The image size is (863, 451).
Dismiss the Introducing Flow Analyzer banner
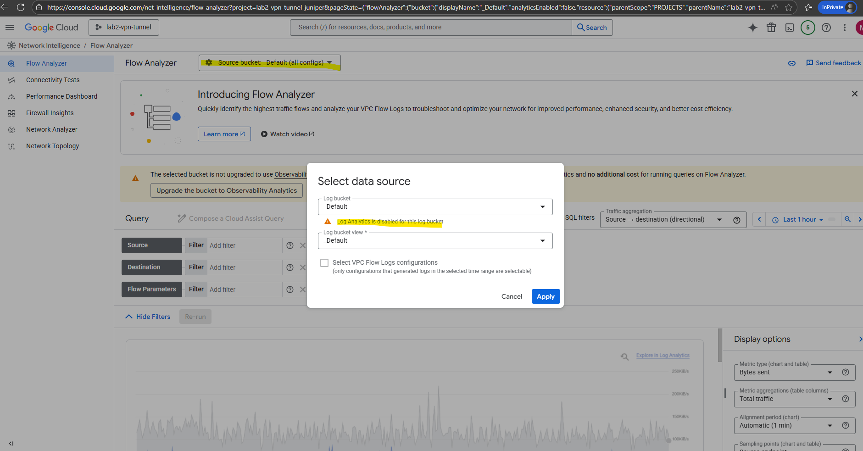tap(855, 94)
